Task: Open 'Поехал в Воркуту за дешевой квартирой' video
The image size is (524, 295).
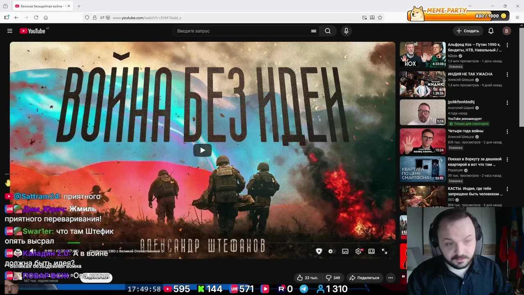Action: click(x=474, y=161)
